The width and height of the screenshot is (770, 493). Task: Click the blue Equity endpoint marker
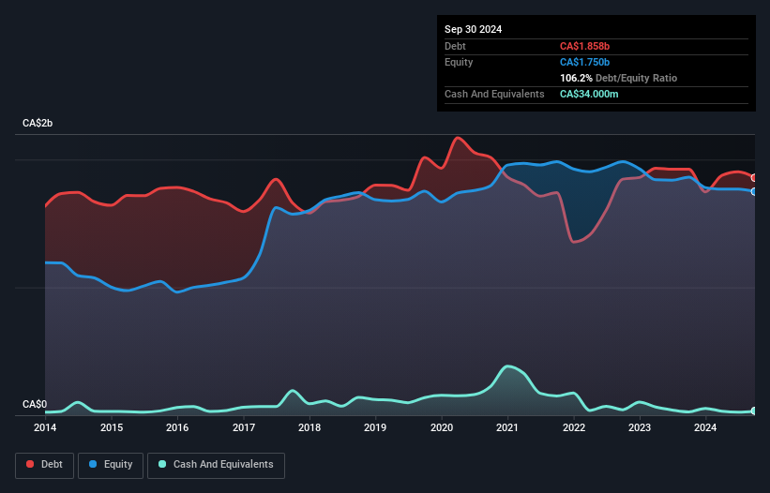[x=754, y=192]
